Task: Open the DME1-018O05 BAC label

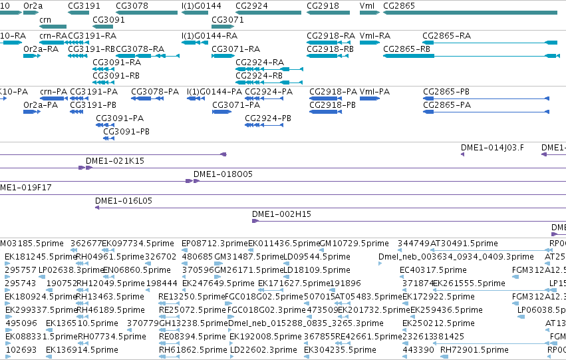Action: tap(223, 174)
